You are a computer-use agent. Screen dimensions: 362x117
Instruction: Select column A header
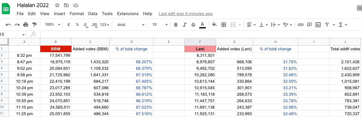point(24,42)
